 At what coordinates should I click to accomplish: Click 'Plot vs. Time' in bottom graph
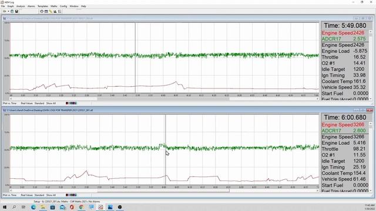point(9,195)
